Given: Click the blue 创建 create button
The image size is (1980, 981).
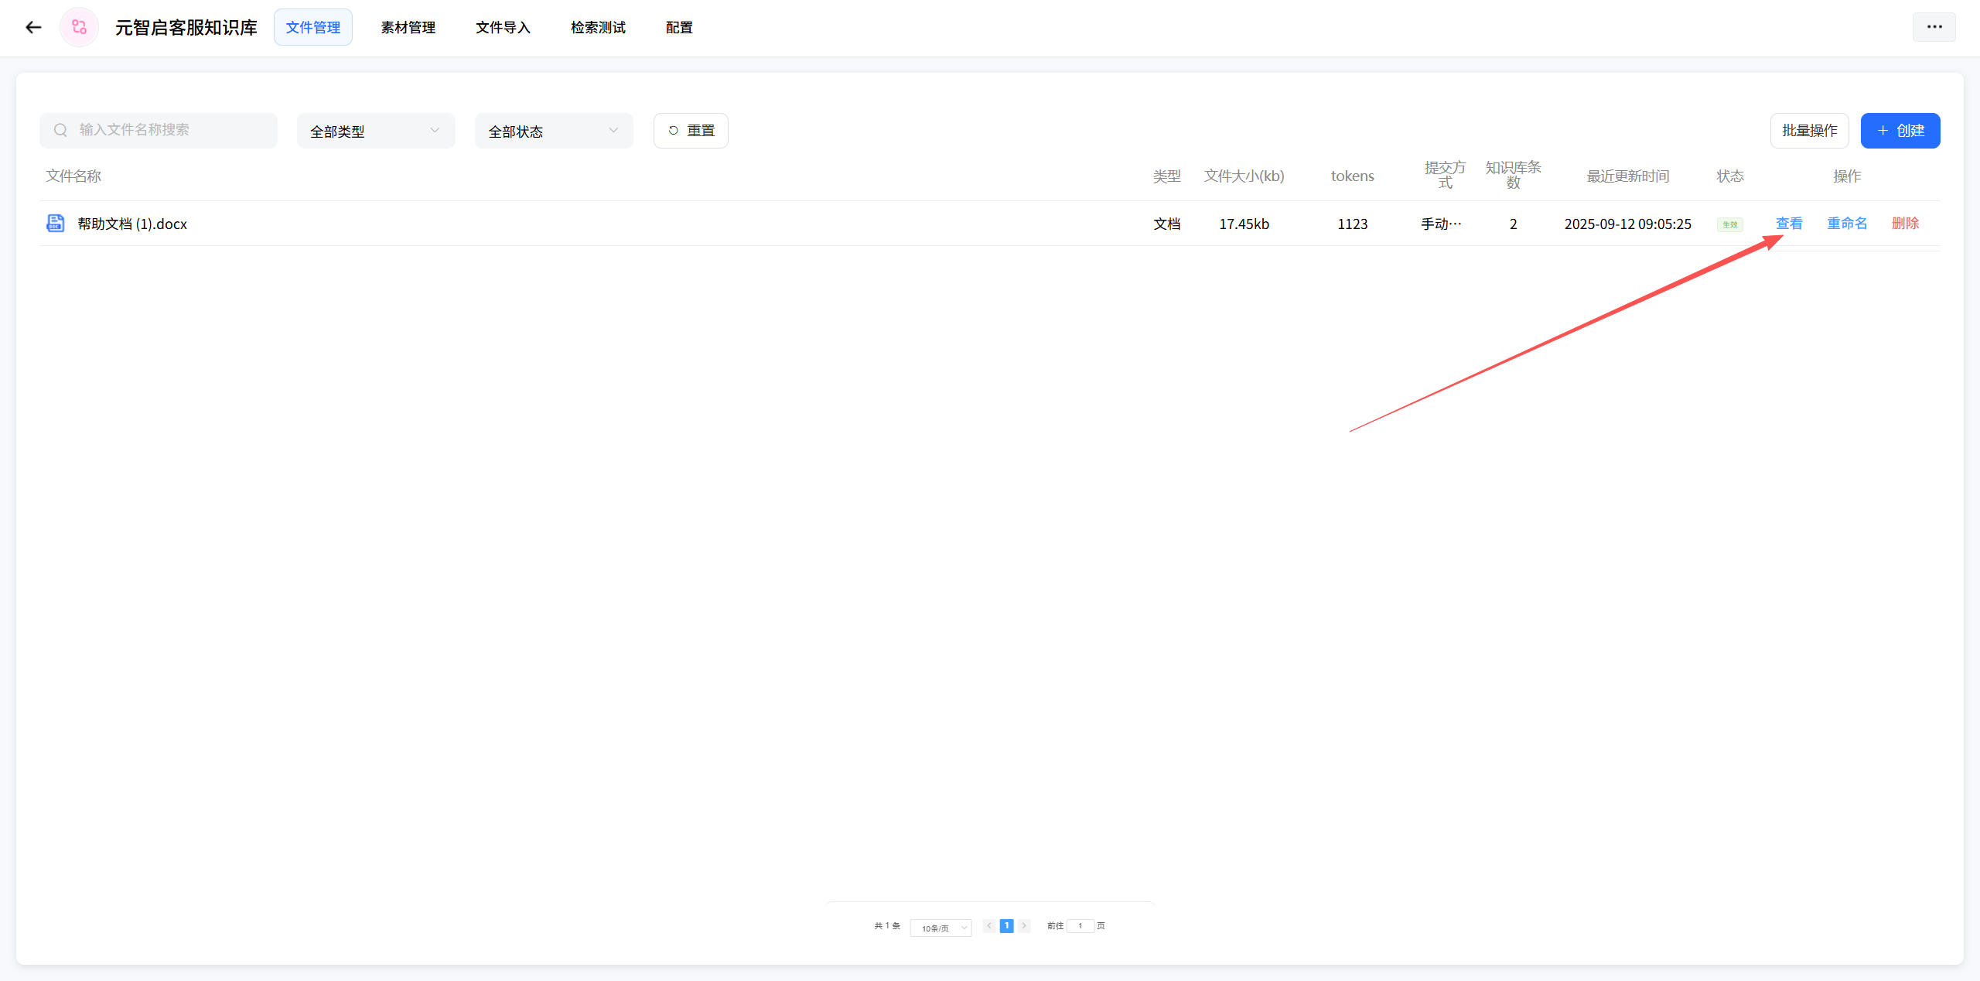Looking at the screenshot, I should tap(1900, 131).
